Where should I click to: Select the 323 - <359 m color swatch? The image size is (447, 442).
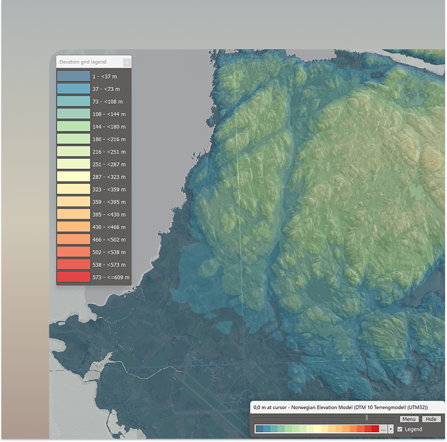(74, 189)
